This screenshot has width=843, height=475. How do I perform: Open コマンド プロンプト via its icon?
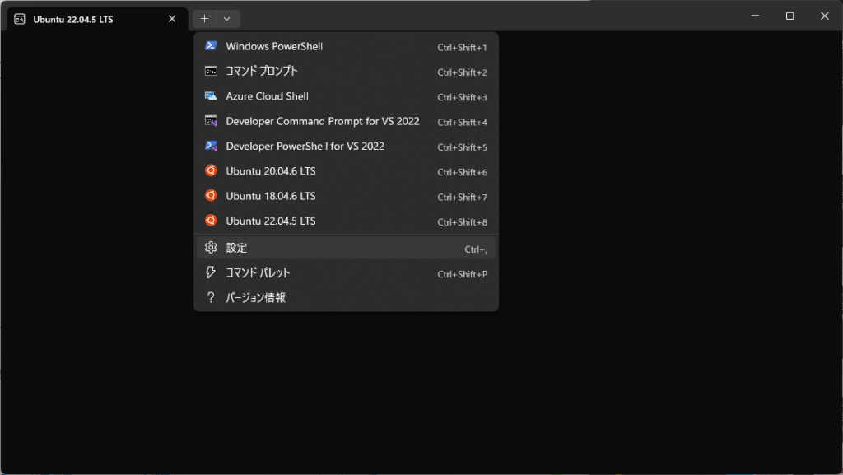pos(212,71)
